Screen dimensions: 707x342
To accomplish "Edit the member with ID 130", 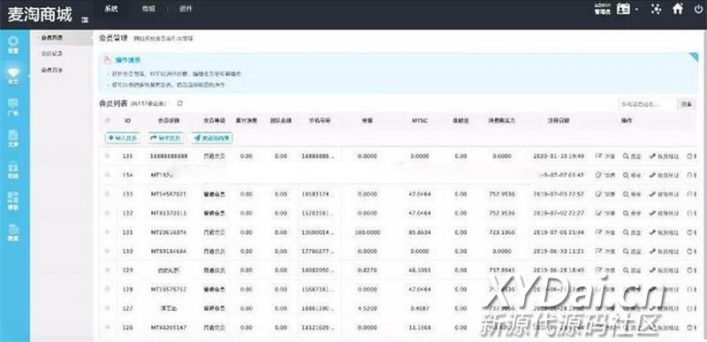I will (605, 251).
